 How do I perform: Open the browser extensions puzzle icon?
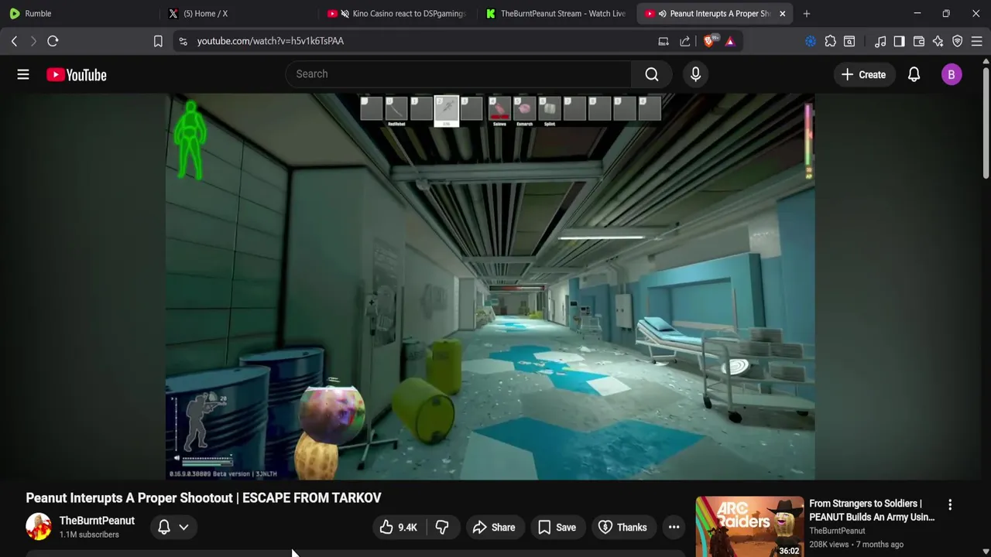point(830,41)
